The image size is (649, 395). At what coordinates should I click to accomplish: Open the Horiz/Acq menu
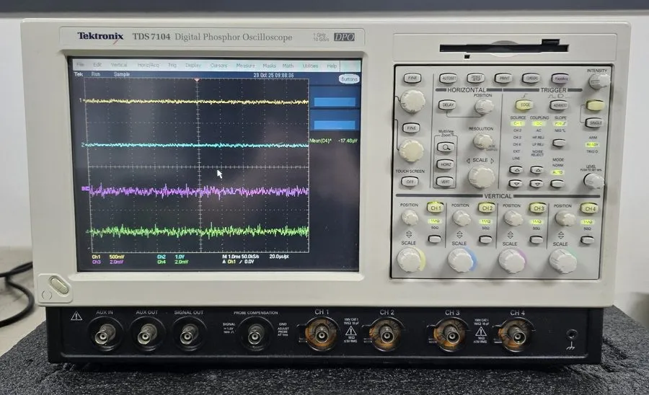coord(148,66)
